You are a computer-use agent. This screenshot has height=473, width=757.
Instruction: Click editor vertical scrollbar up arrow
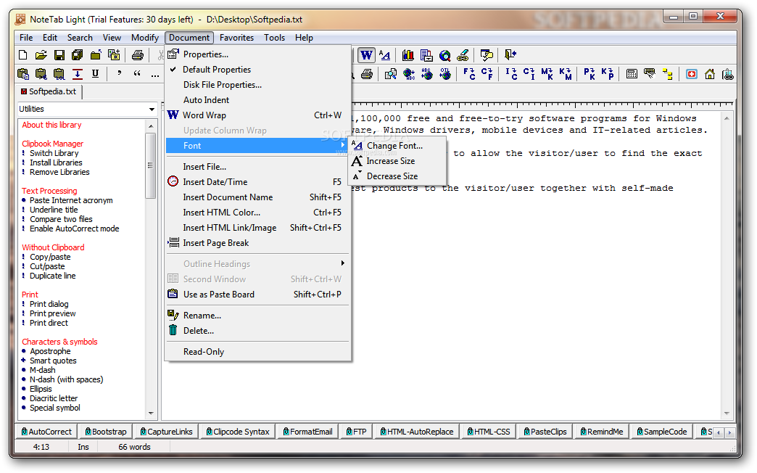click(x=727, y=118)
